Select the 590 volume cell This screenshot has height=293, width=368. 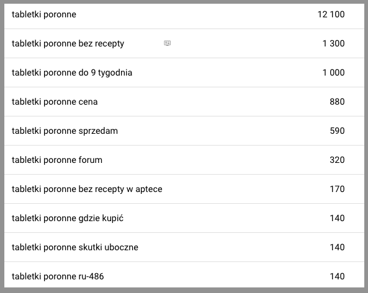coord(337,131)
